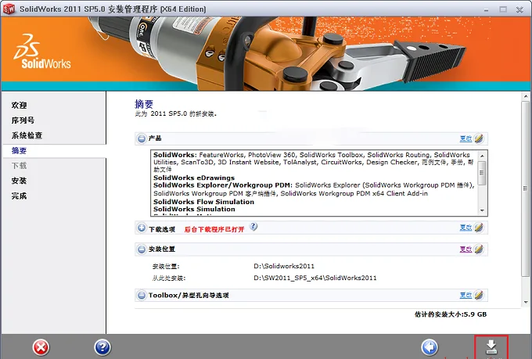Click the pencil icon in 下载选项 section

pos(479,228)
